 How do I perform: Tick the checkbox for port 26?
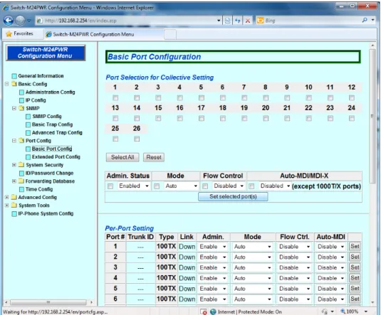point(137,139)
